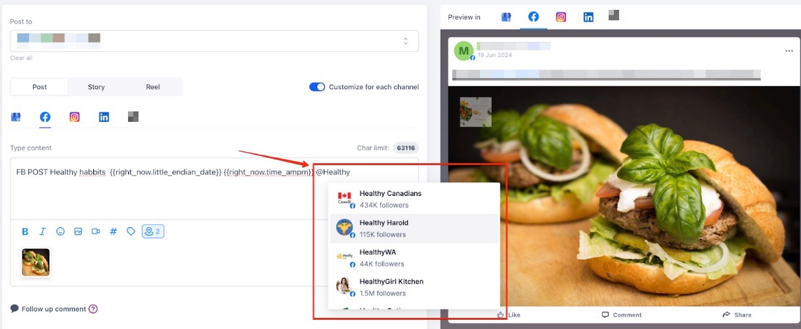Image resolution: width=801 pixels, height=329 pixels.
Task: Preview in LinkedIn
Action: pos(589,17)
